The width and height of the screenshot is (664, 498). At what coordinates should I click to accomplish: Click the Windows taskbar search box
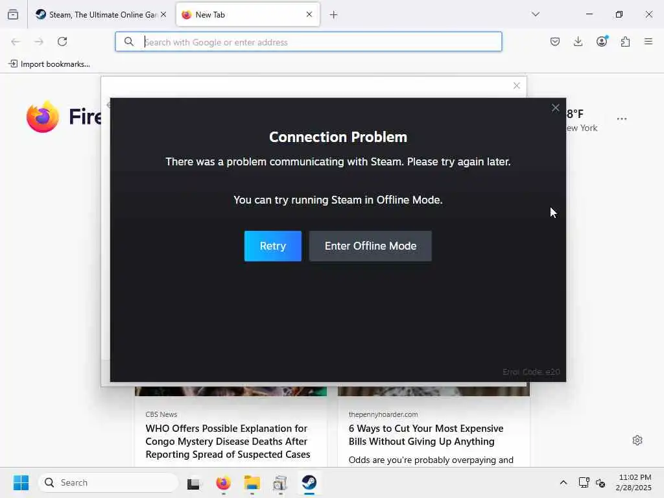coord(108,482)
